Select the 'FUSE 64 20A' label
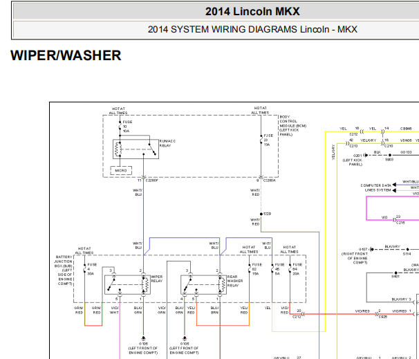Viewport: 419px width, 359px height. pos(297,269)
